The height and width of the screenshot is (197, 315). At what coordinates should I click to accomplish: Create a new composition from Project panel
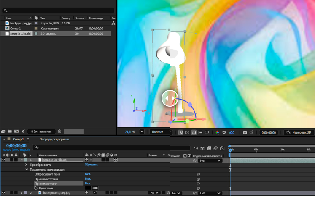coord(16,131)
